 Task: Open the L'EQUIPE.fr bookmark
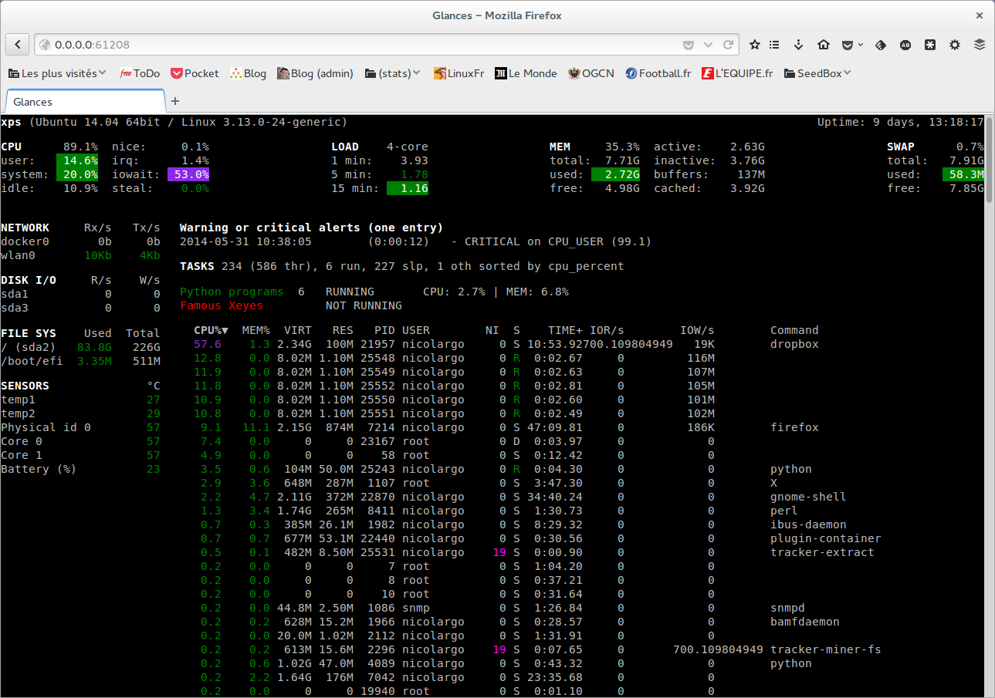coord(737,73)
